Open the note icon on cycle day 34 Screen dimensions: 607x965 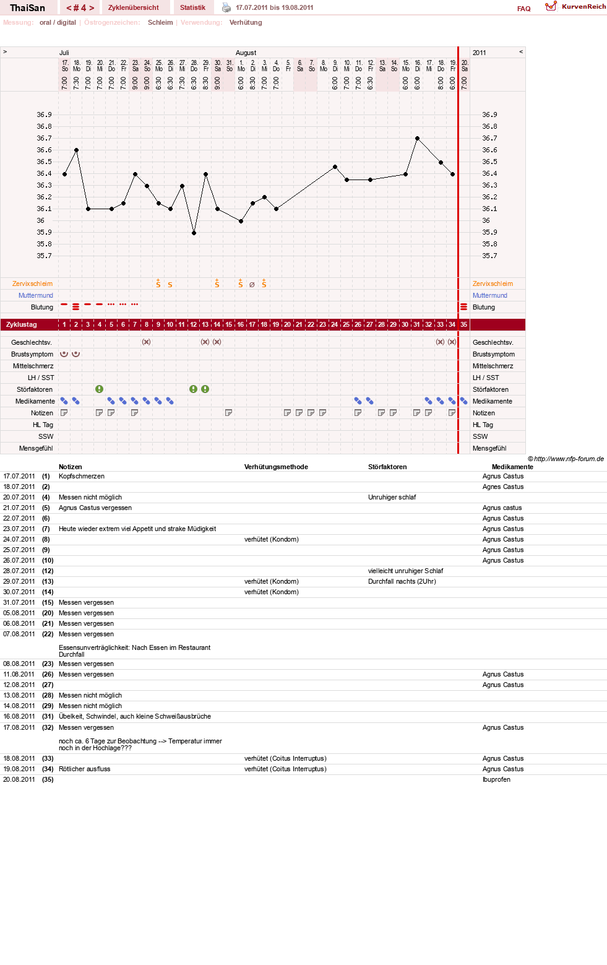pos(452,413)
